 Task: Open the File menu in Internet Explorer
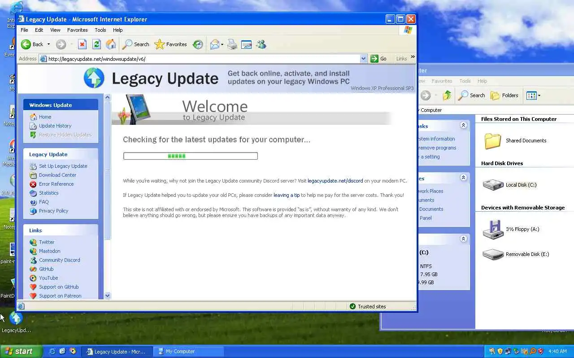click(x=24, y=30)
